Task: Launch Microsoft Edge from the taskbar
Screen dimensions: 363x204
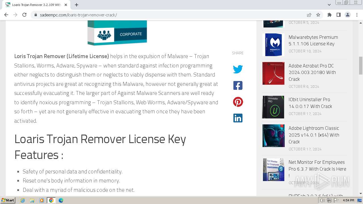Action: tap(61, 200)
